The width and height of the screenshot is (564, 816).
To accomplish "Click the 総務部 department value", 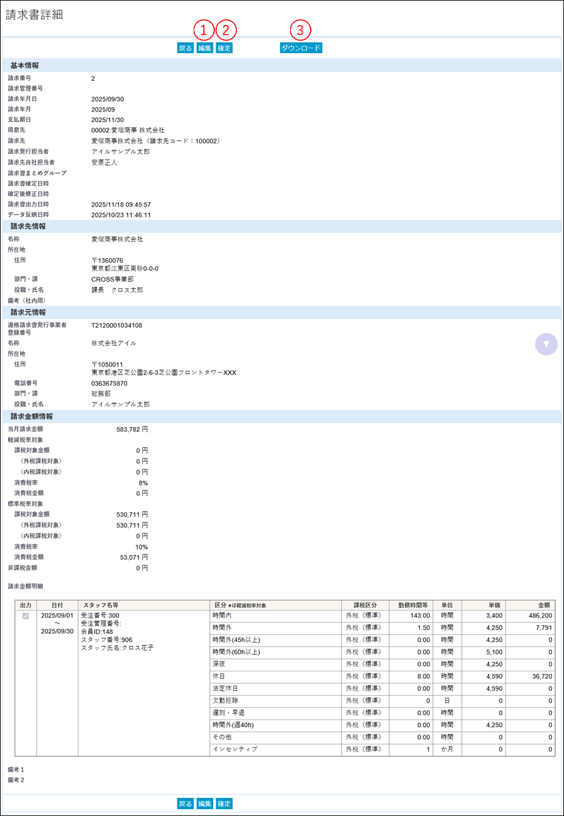I will [x=101, y=394].
